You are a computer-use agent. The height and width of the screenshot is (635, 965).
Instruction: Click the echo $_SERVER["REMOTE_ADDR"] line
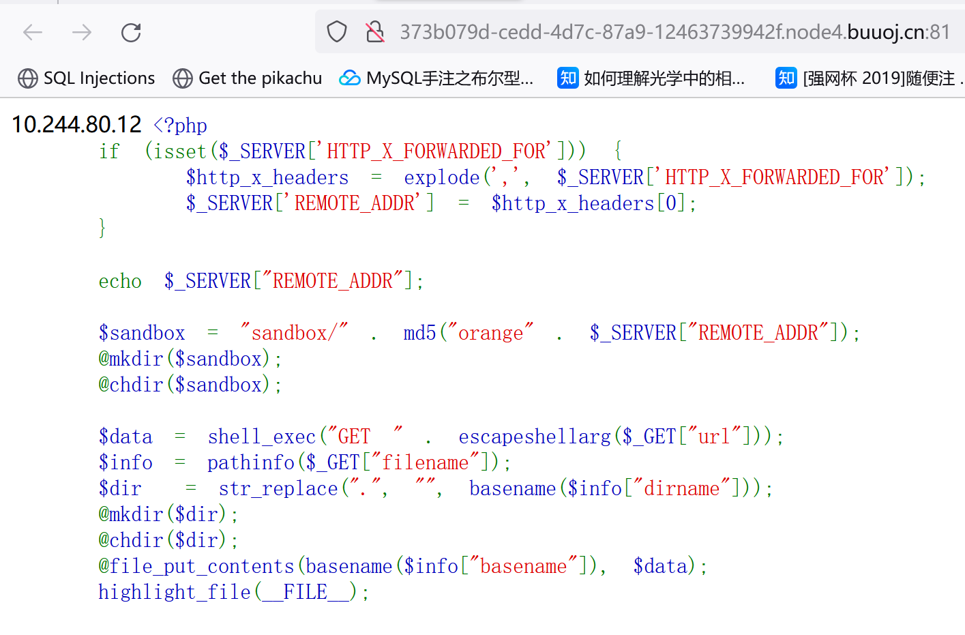(x=261, y=281)
